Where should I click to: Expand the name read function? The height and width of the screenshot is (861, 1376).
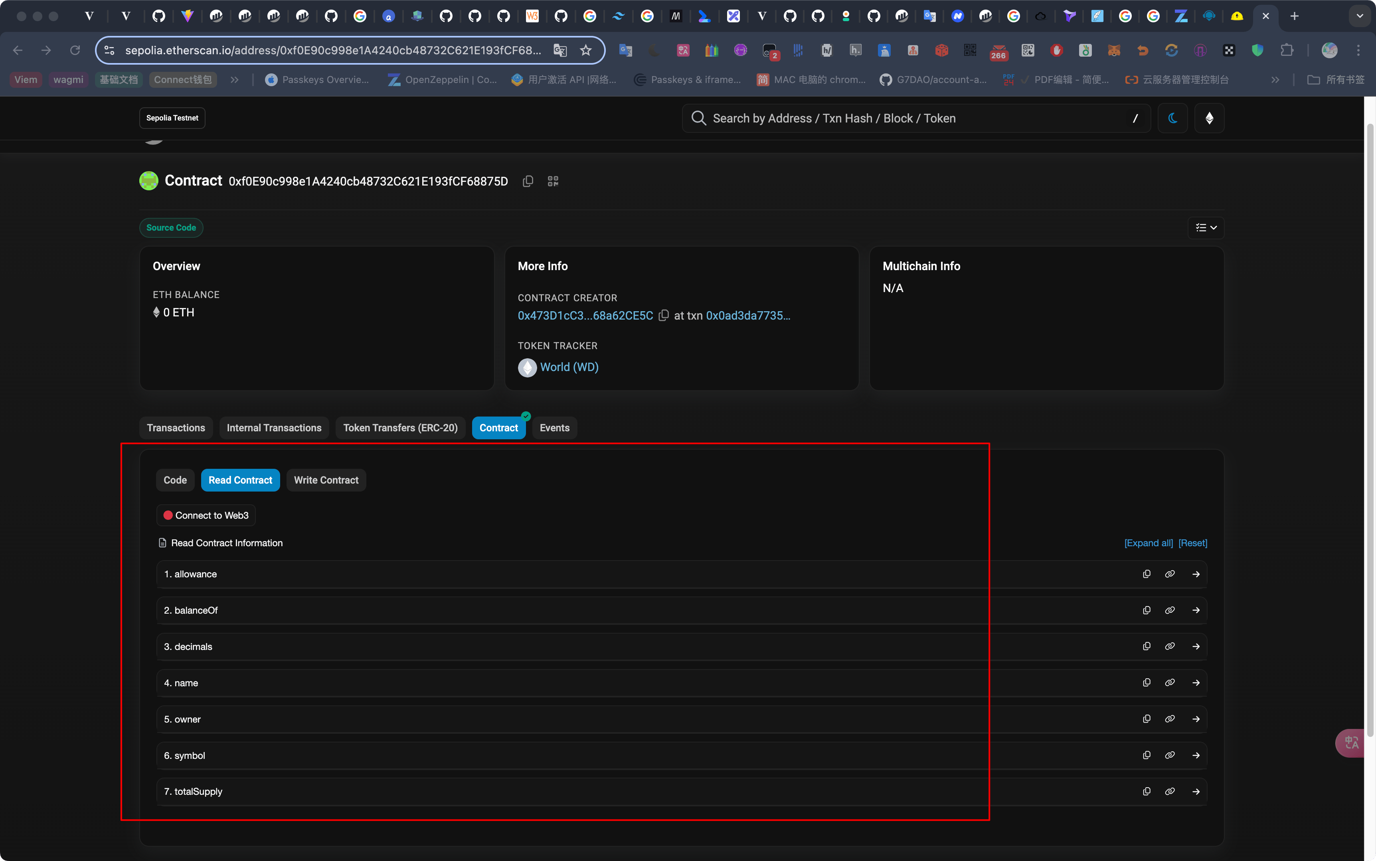pyautogui.click(x=1196, y=682)
